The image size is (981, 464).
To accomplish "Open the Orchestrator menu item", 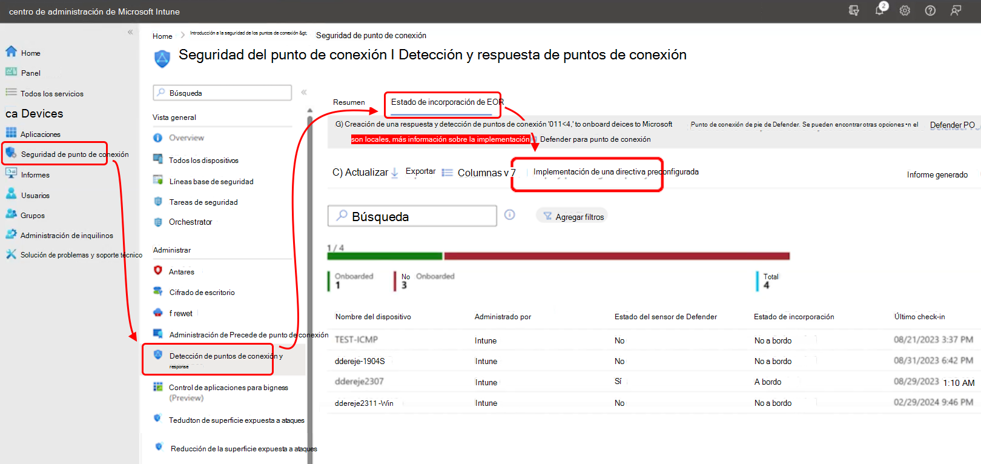I will click(x=190, y=222).
